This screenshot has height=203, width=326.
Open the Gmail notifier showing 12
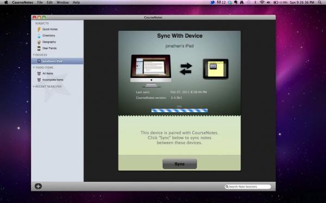click(221, 3)
